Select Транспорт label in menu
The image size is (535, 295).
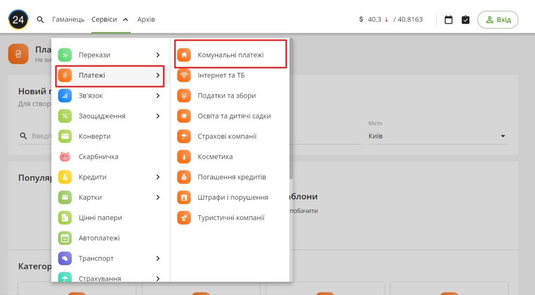96,259
